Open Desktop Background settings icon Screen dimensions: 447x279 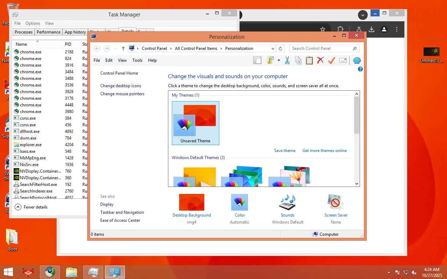point(191,202)
